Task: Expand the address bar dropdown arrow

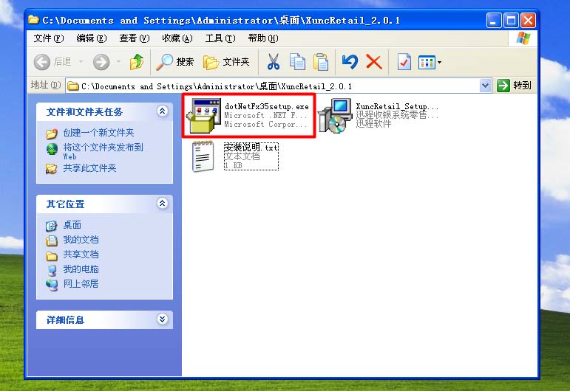Action: pos(486,86)
